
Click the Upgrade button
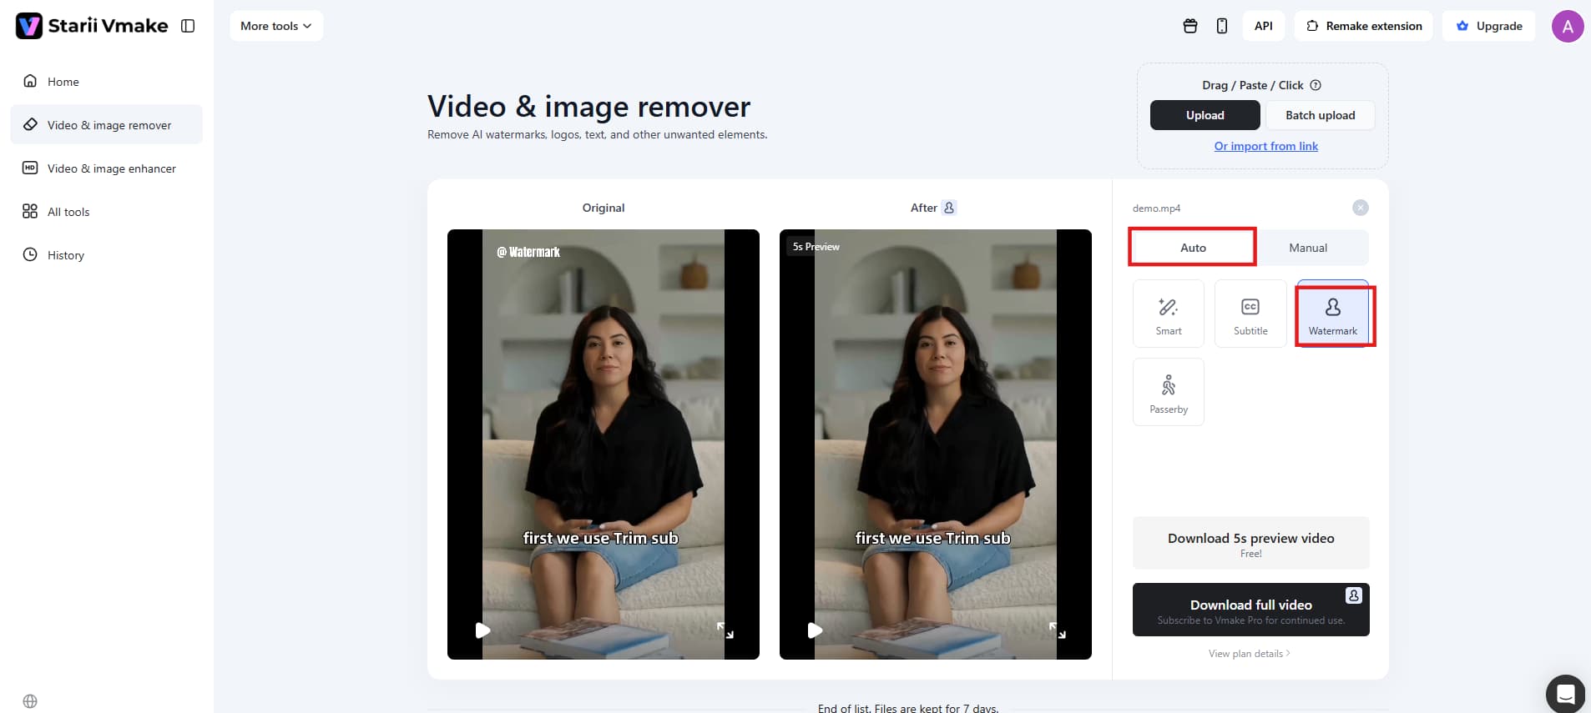coord(1489,26)
